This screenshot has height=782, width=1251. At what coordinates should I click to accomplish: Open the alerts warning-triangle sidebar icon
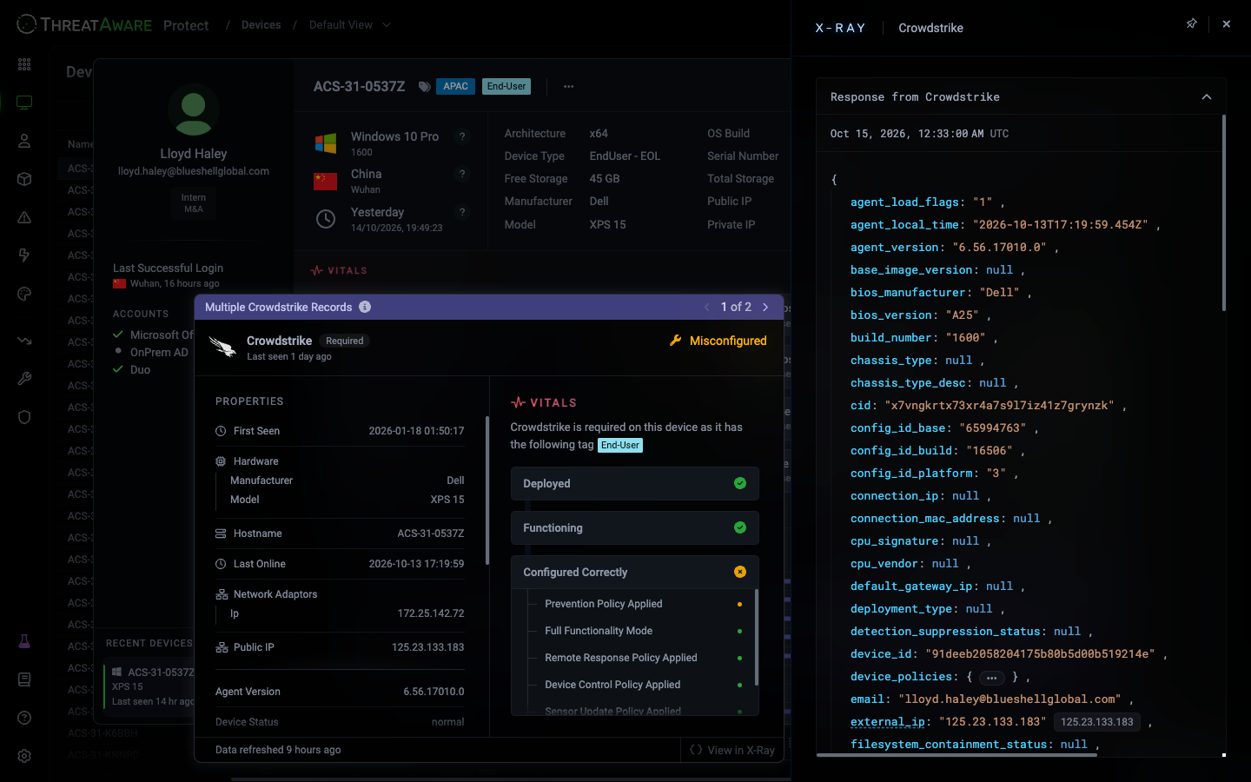click(x=24, y=217)
